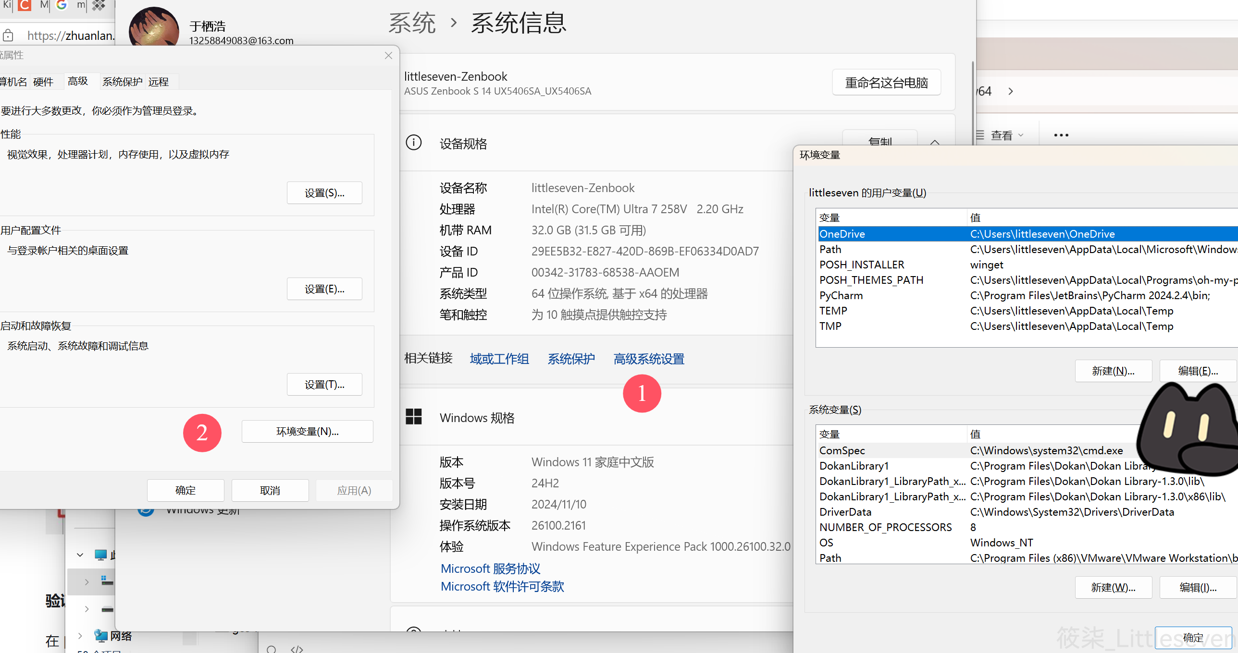Select the OS system variable row
This screenshot has width=1238, height=653.
click(x=1028, y=543)
